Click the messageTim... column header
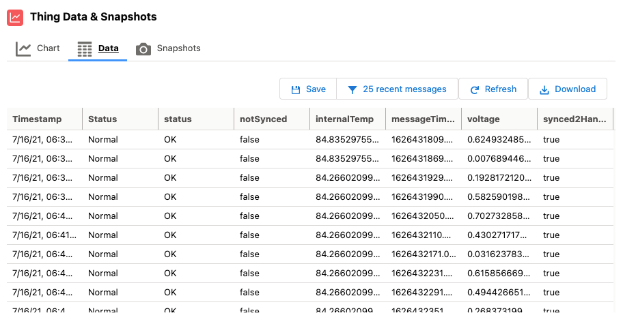 pyautogui.click(x=423, y=119)
